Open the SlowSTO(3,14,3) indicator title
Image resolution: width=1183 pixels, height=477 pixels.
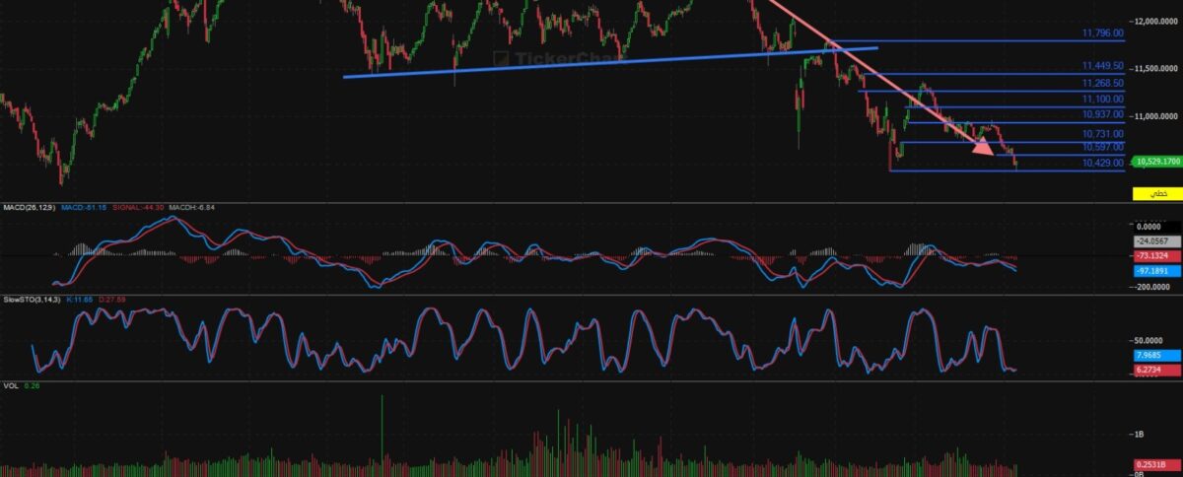[x=32, y=299]
